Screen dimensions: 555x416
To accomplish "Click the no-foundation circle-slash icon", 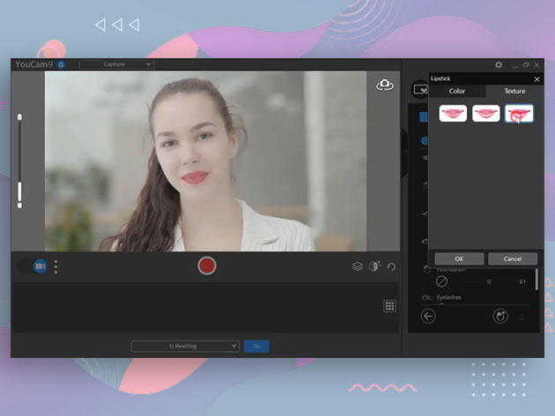I will click(441, 281).
